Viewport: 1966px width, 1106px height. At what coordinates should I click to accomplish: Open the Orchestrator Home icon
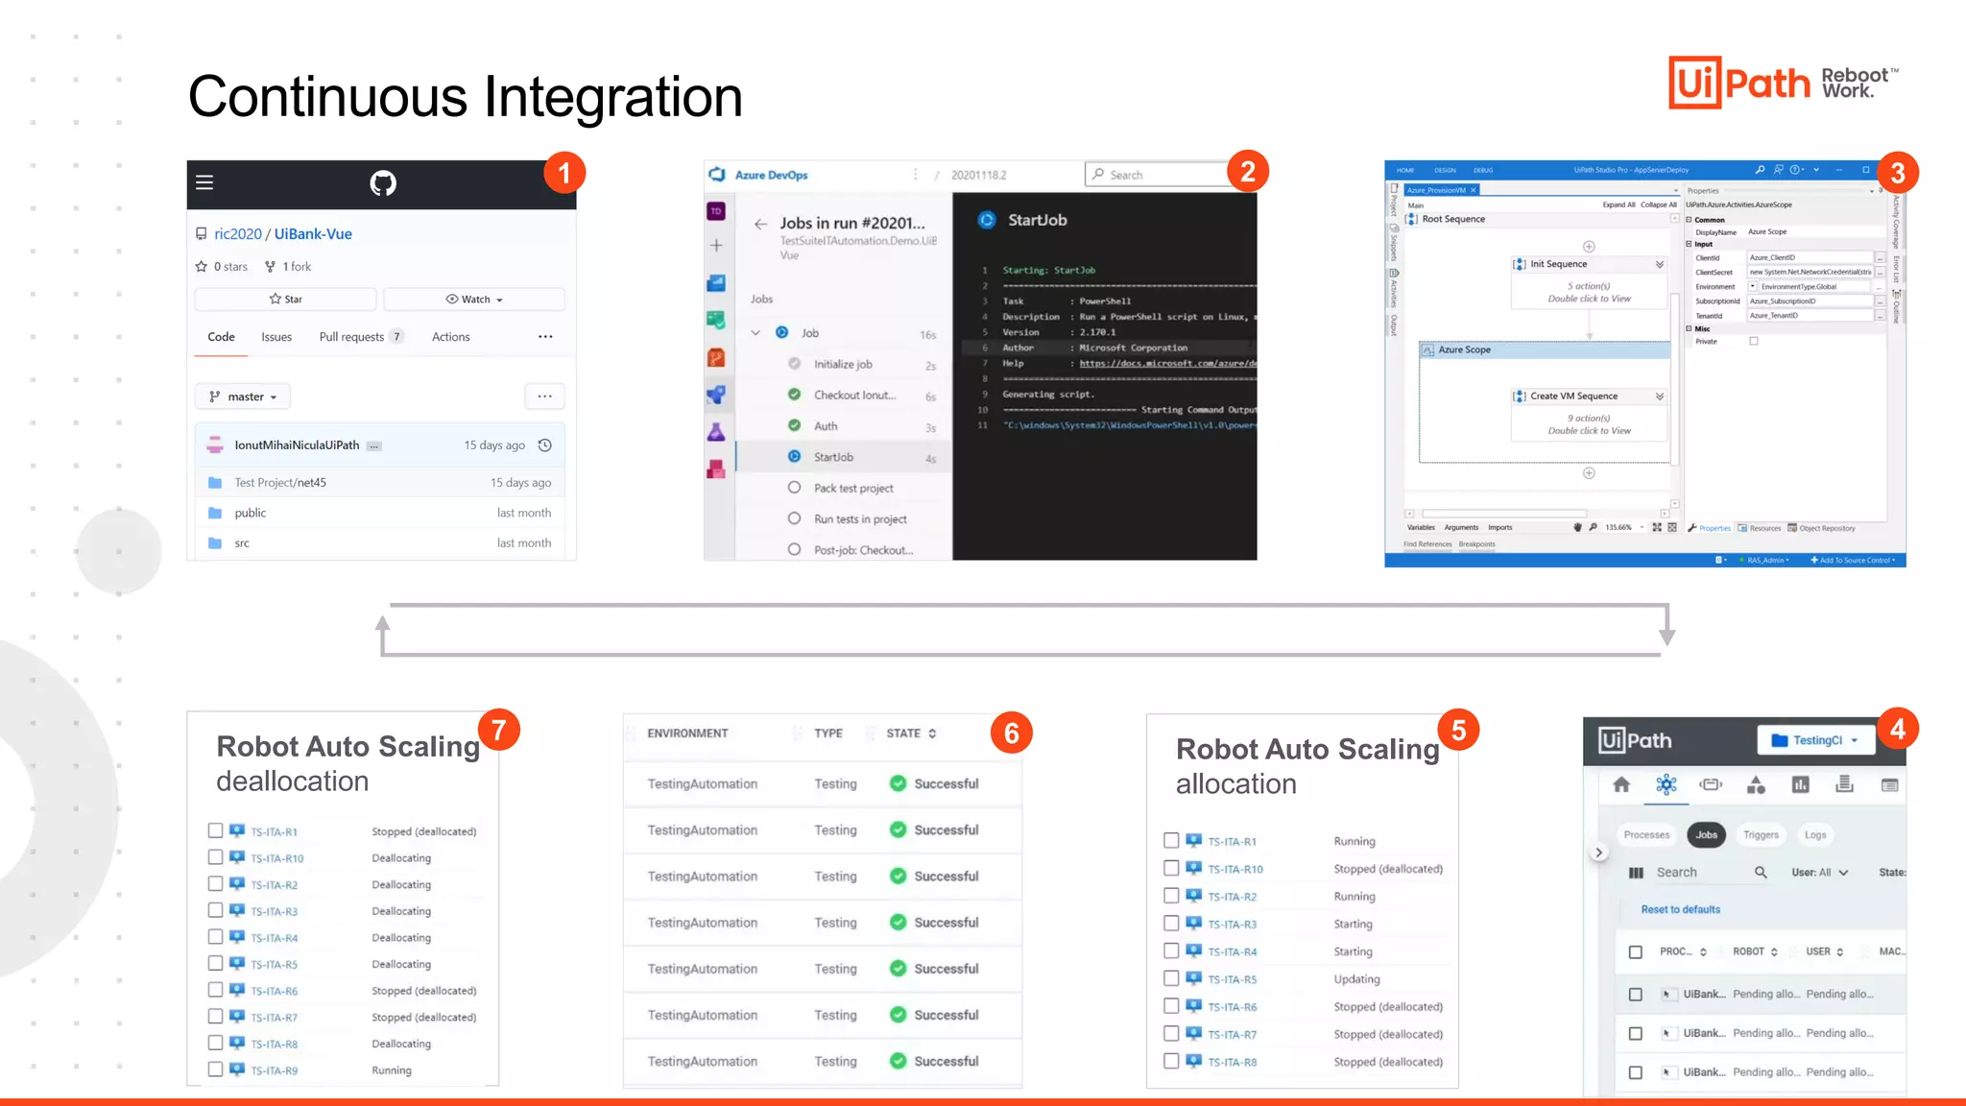tap(1621, 785)
